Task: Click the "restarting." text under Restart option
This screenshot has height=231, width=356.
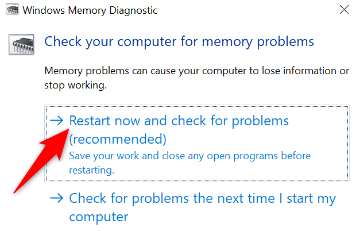Action: click(x=92, y=170)
